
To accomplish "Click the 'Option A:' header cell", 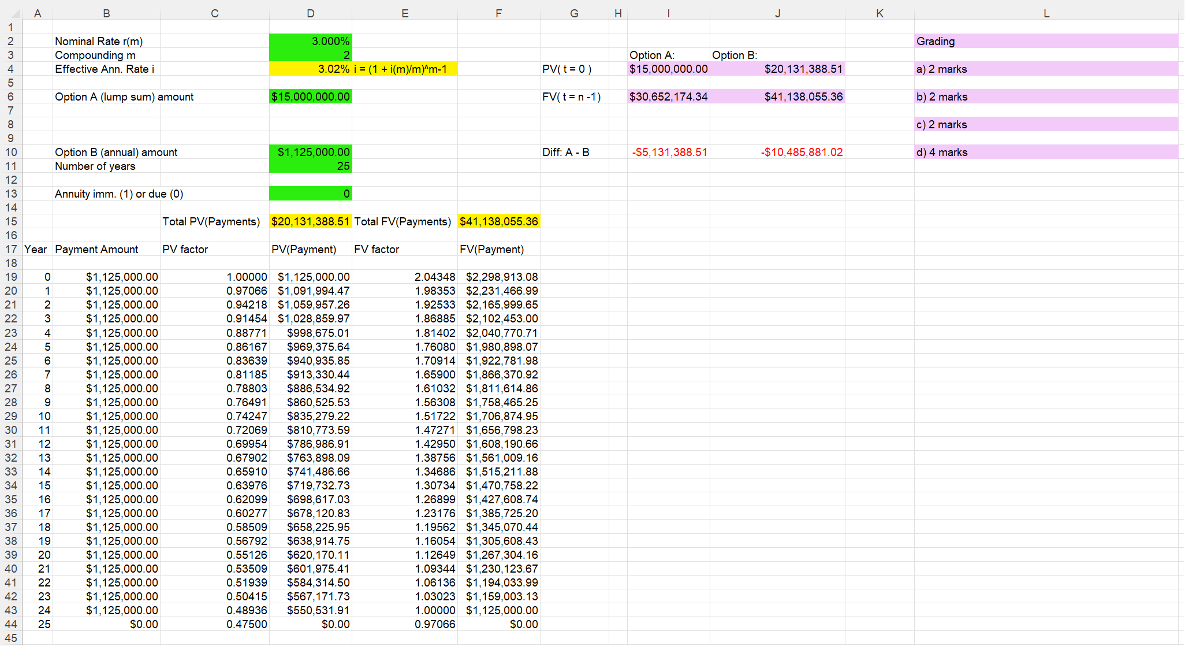I will pos(669,55).
